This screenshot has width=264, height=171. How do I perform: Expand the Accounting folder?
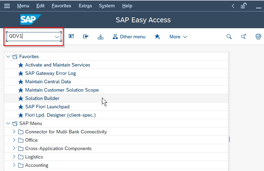pos(14,165)
